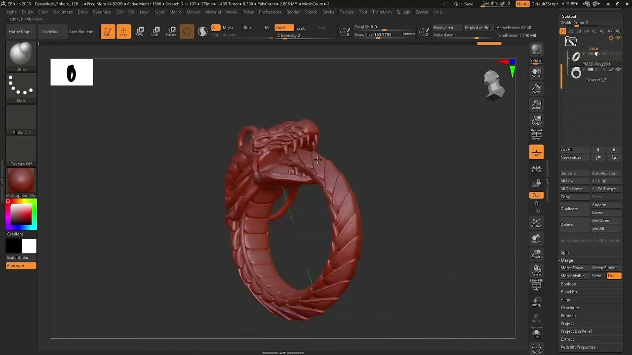Enable Local Symmetry with the L.Sym icon

[x=536, y=169]
